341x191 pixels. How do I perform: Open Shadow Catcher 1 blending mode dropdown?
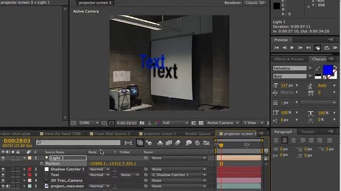[99, 169]
